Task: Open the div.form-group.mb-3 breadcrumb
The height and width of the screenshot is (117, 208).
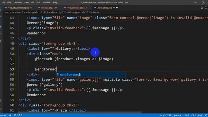Action: (77, 12)
